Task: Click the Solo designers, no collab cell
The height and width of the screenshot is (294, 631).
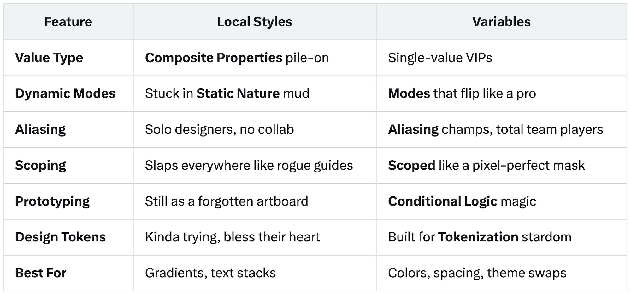Action: click(219, 130)
